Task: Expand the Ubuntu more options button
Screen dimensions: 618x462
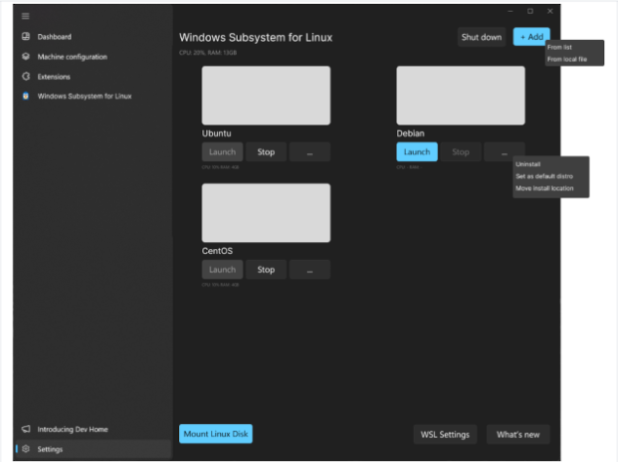Action: pyautogui.click(x=309, y=152)
